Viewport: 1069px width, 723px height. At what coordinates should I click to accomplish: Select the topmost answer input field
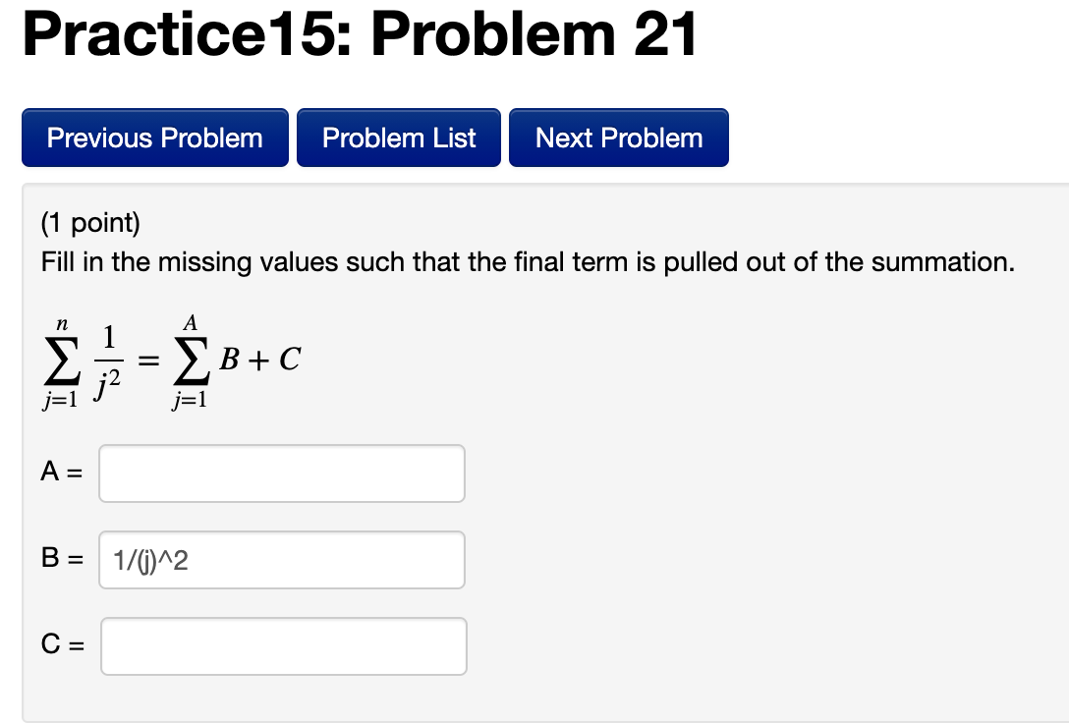281,473
